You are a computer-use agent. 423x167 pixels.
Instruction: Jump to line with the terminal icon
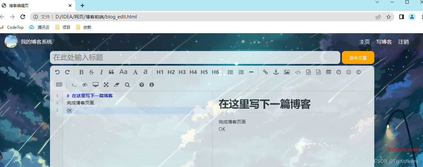[x=74, y=85]
